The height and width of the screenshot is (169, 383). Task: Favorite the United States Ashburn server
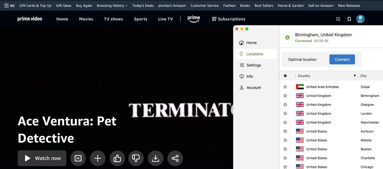tap(285, 131)
